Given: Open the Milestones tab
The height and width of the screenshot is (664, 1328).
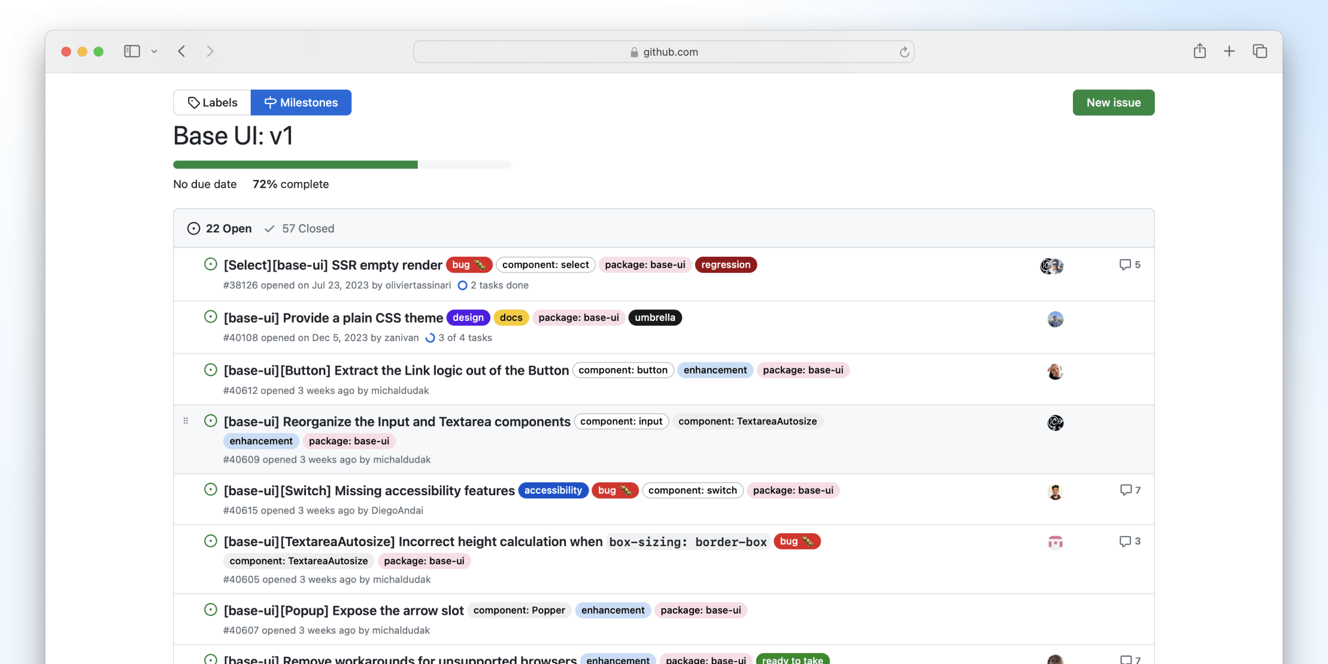Looking at the screenshot, I should click(300, 102).
